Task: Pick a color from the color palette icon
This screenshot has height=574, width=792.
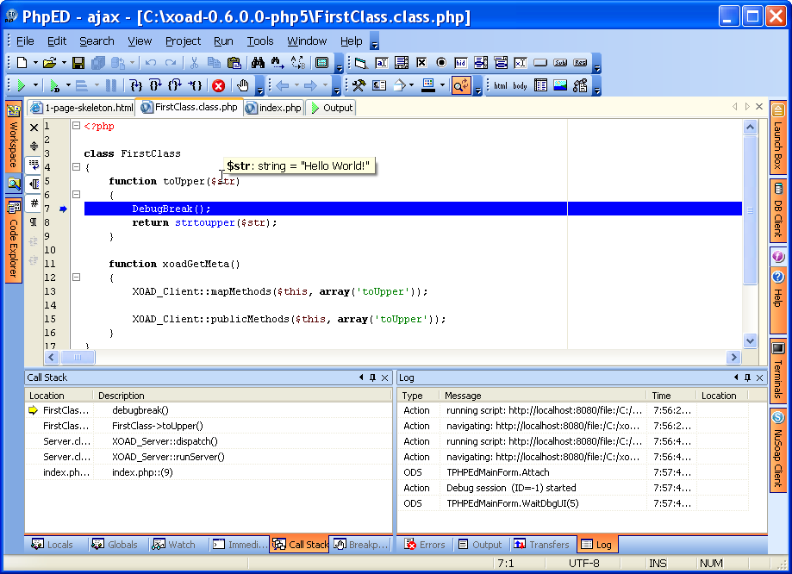Action: (x=428, y=85)
